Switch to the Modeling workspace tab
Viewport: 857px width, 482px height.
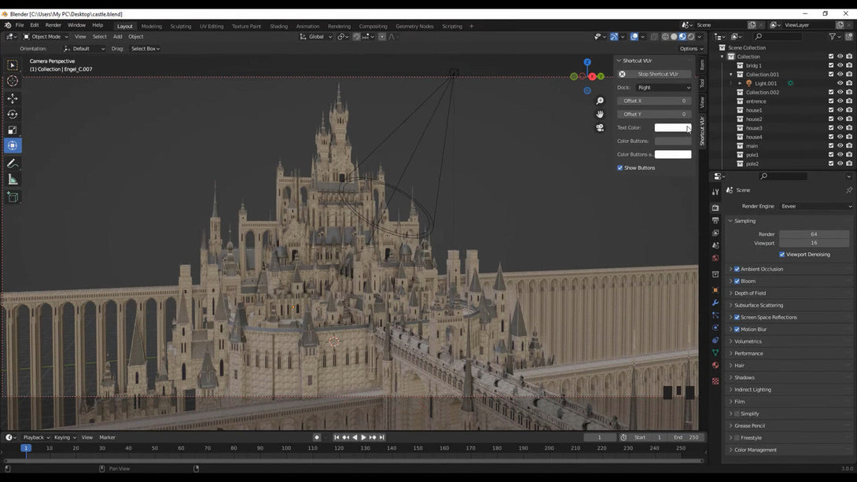pyautogui.click(x=152, y=26)
